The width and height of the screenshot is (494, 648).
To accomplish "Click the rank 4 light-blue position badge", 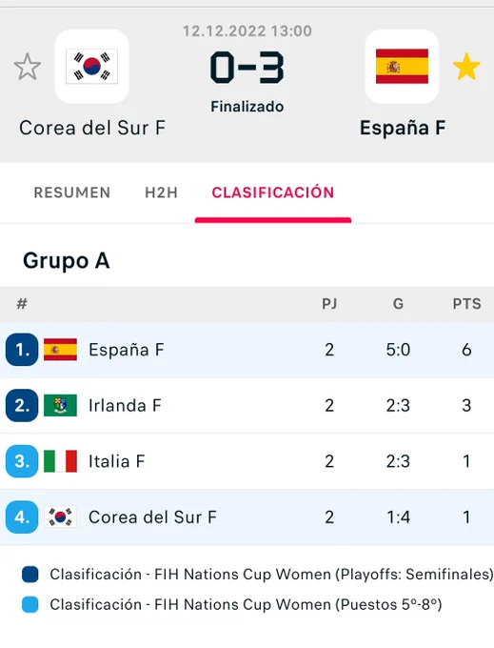I will pos(22,517).
